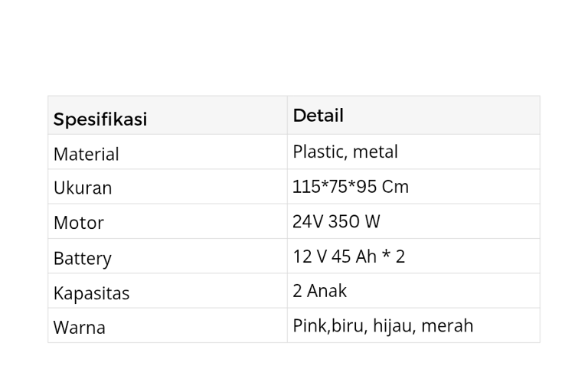Click the 350 W text in Motor row

(354, 221)
